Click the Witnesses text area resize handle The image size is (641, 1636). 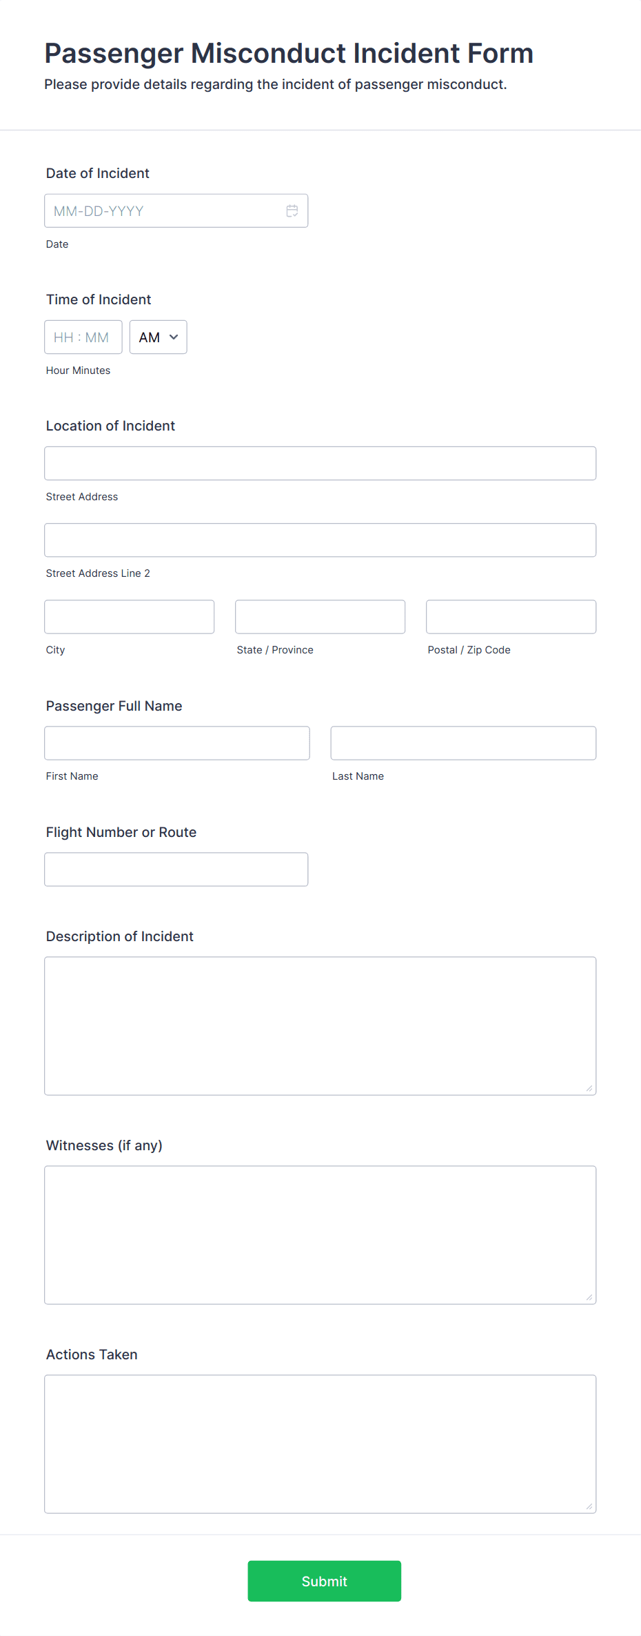[x=589, y=1297]
